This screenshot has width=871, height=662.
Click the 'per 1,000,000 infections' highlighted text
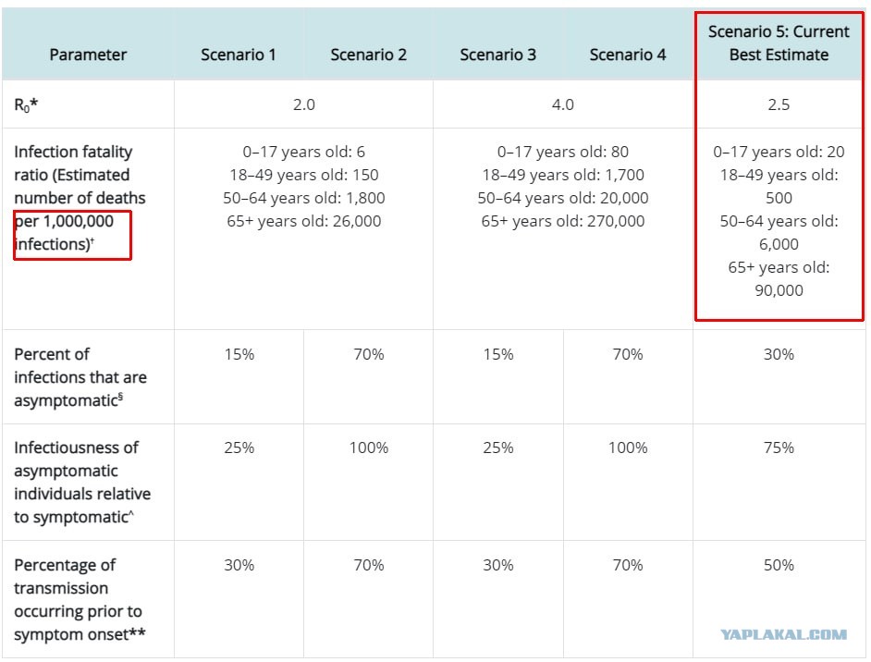pos(64,233)
